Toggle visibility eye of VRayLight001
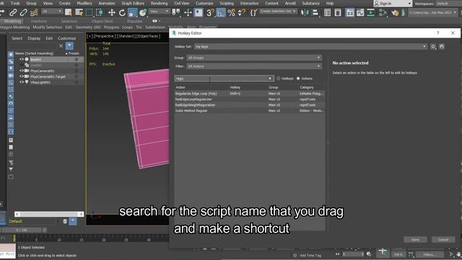Viewport: 462px width, 260px height. click(22, 82)
